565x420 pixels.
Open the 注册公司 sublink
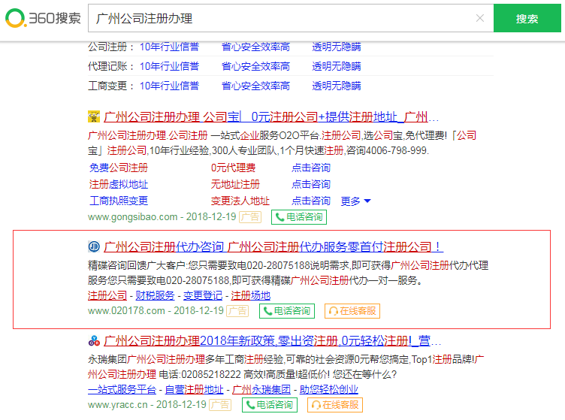[107, 295]
